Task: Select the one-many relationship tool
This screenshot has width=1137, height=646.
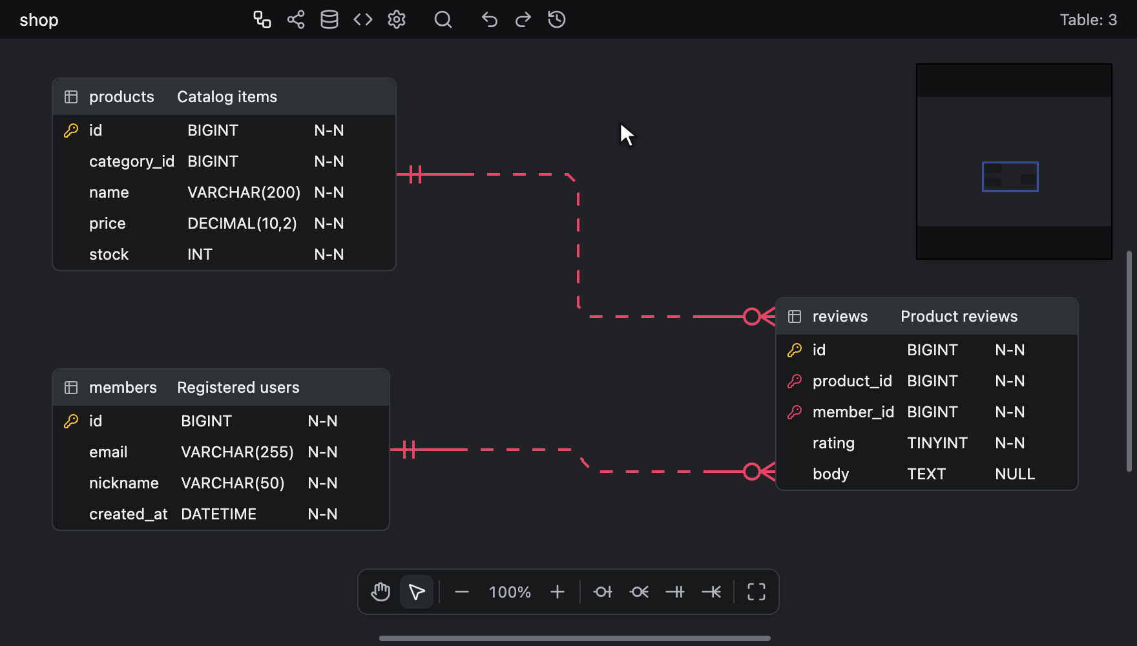Action: point(711,592)
